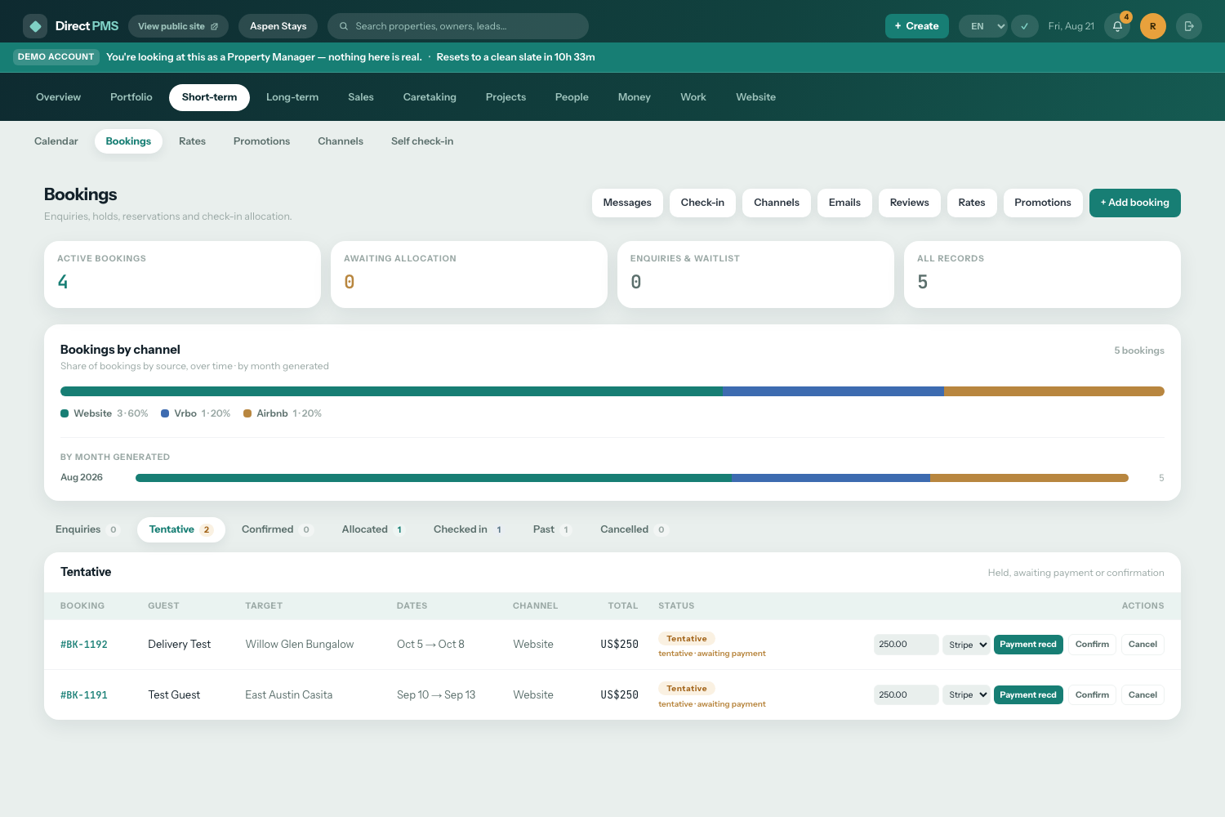The image size is (1225, 817).
Task: Click the Add booking button
Action: tap(1134, 203)
